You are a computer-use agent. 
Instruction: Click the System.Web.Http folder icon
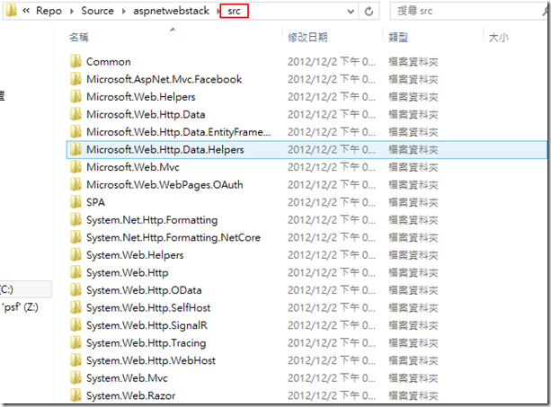click(x=76, y=272)
